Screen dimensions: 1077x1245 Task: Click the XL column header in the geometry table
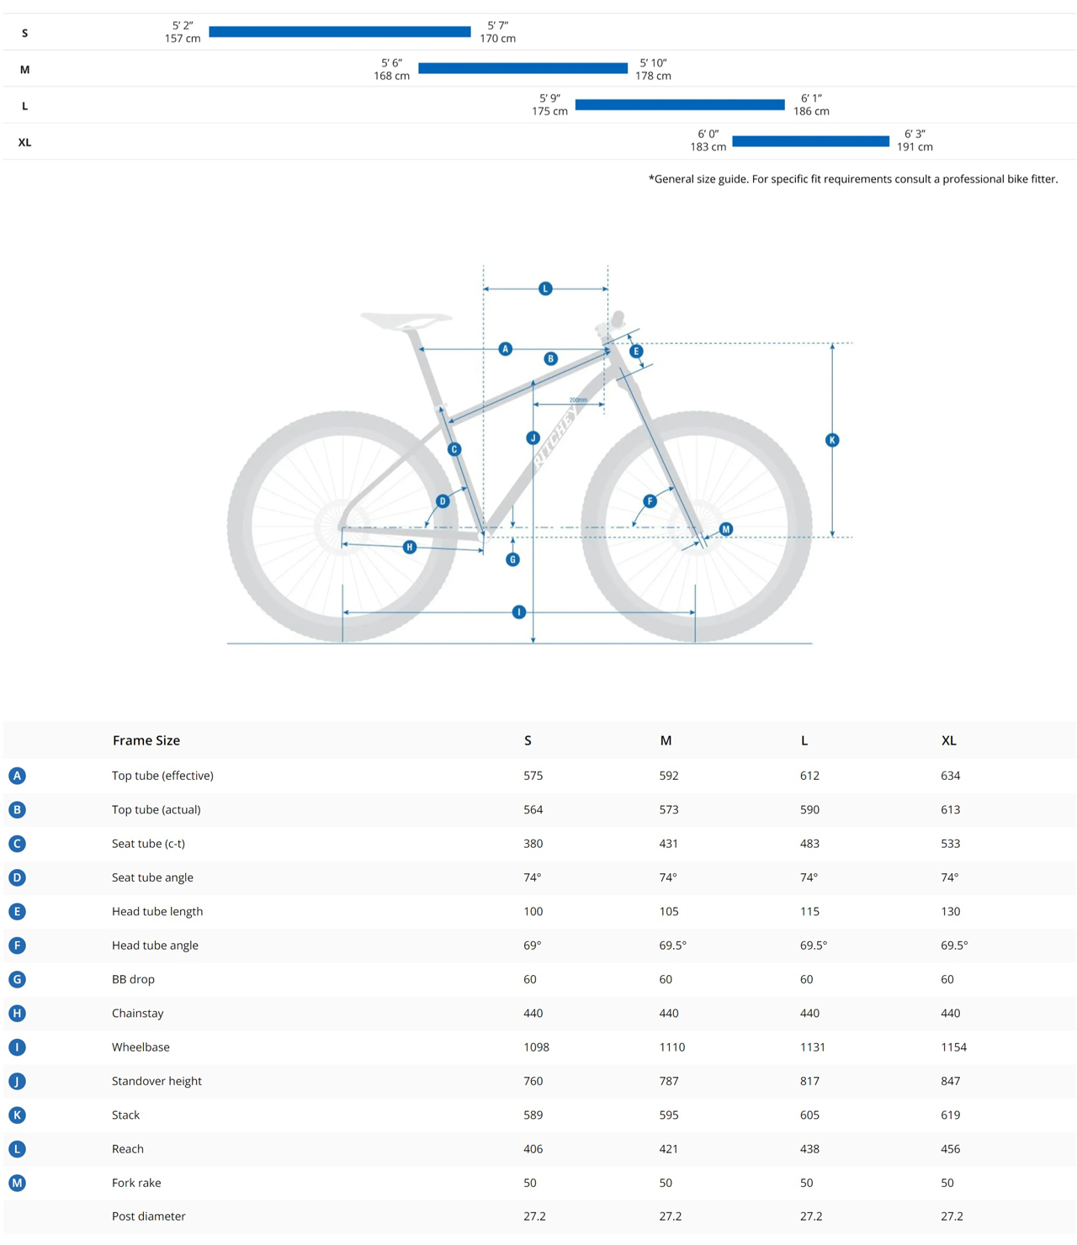(948, 740)
